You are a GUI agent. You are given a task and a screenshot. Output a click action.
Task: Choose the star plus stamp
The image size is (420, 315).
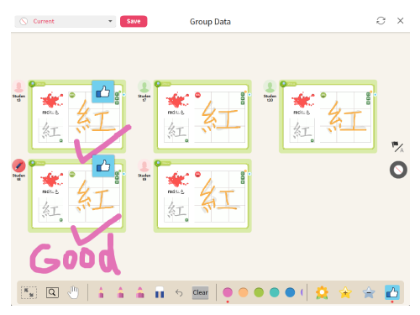point(345,292)
